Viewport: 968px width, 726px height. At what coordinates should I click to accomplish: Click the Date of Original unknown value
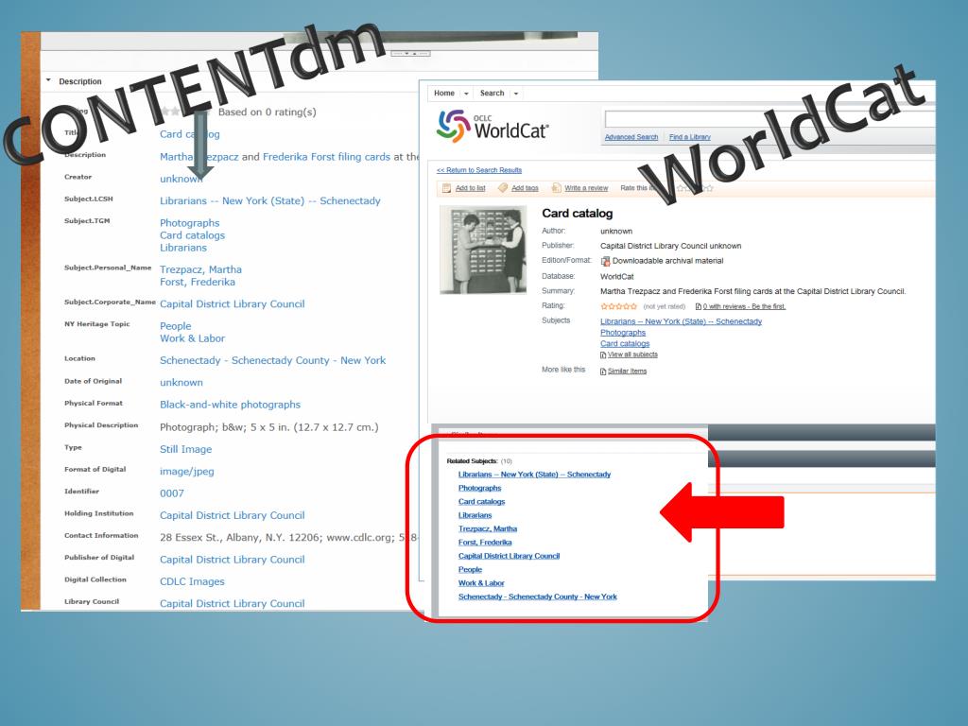tap(181, 383)
